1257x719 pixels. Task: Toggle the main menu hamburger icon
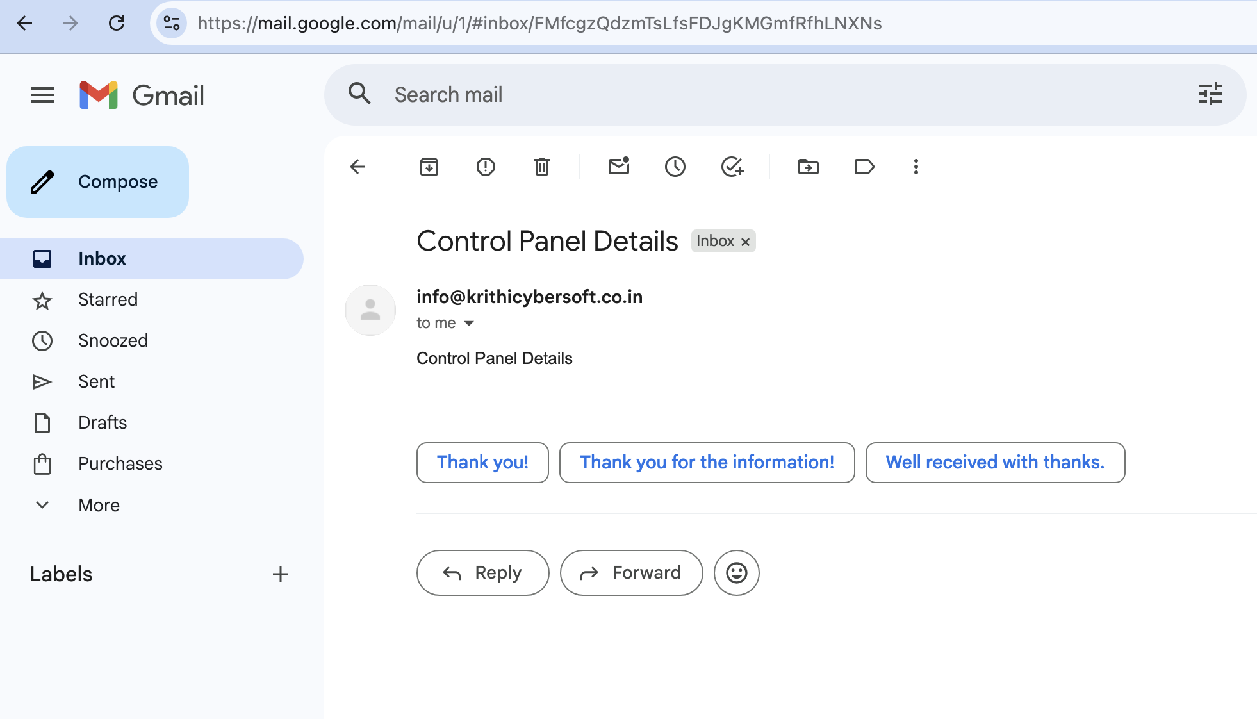tap(42, 95)
